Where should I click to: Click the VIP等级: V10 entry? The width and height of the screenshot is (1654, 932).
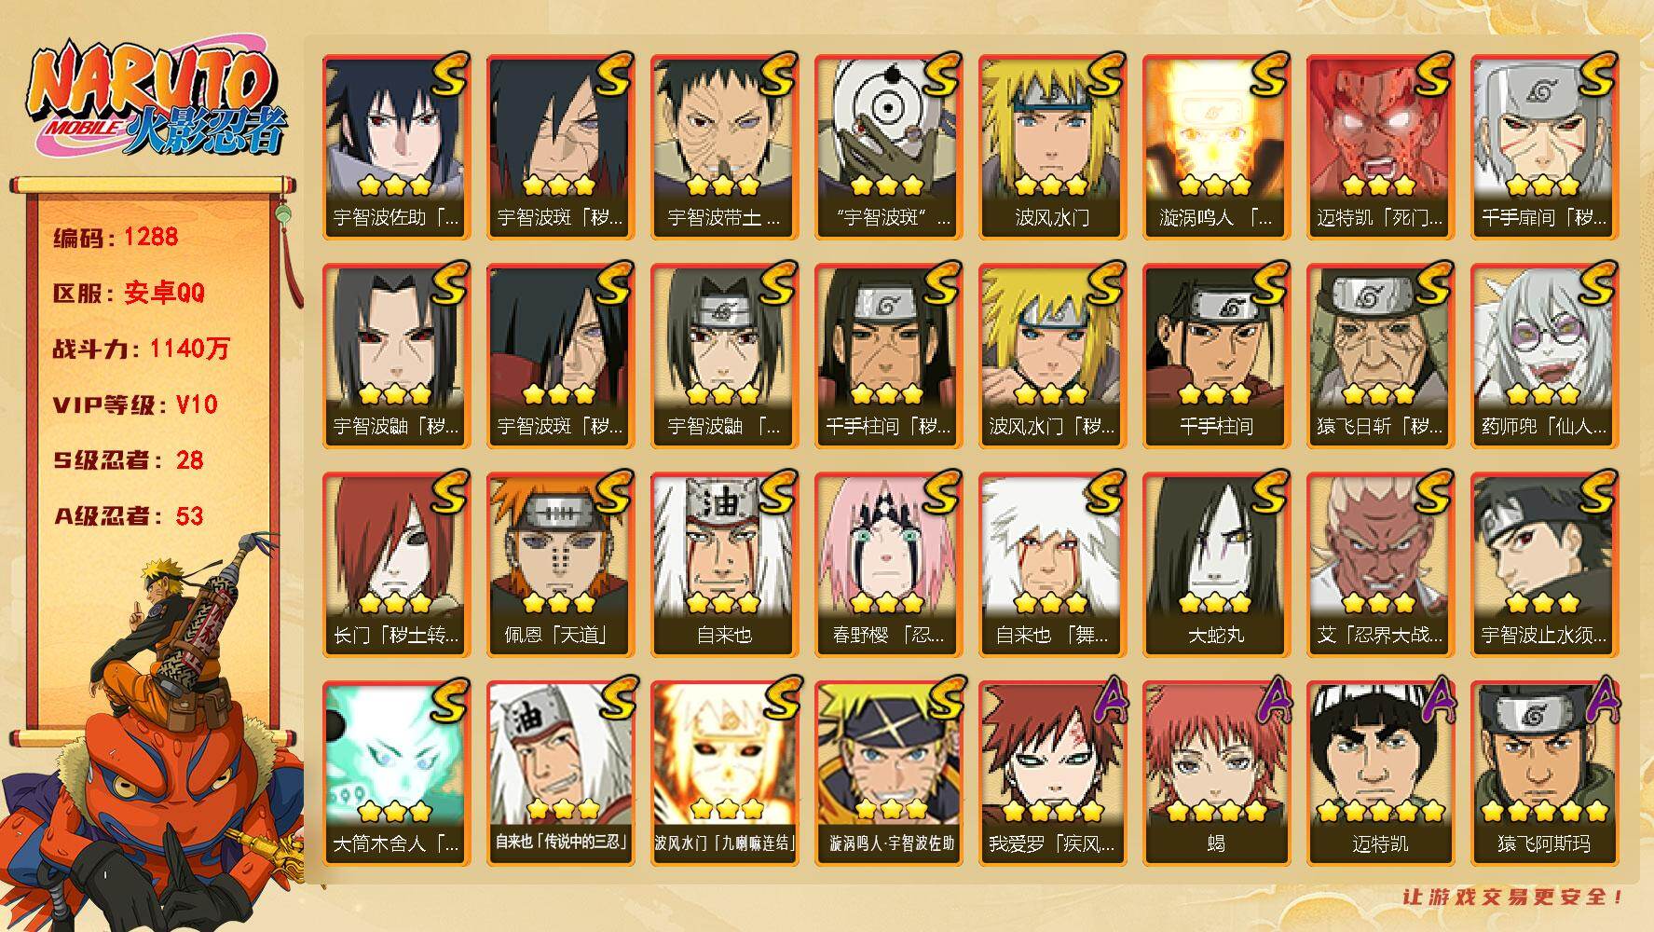[x=136, y=404]
